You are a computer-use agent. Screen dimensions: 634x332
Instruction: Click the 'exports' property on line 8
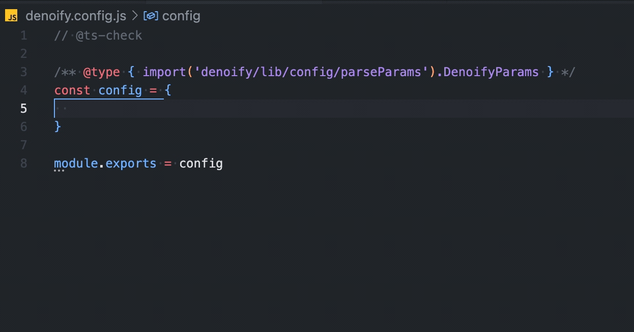pyautogui.click(x=131, y=163)
